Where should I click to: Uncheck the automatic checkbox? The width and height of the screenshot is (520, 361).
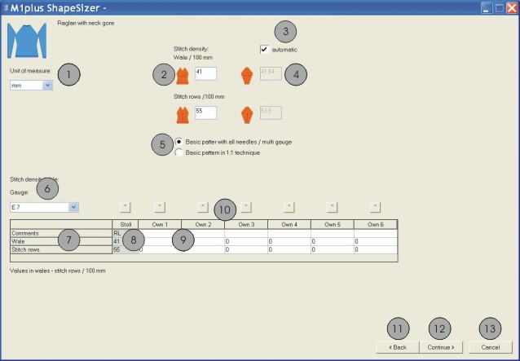pyautogui.click(x=264, y=49)
